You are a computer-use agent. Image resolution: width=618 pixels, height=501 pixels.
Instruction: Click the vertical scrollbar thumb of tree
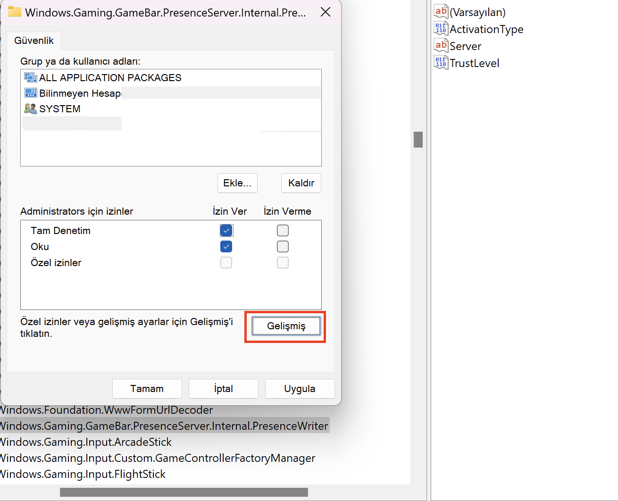(418, 140)
